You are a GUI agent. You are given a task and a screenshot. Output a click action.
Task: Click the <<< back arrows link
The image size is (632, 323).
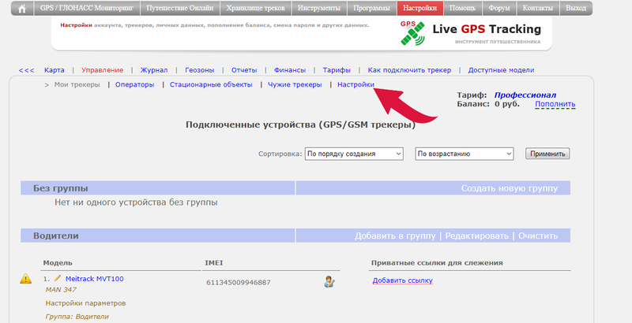point(26,70)
